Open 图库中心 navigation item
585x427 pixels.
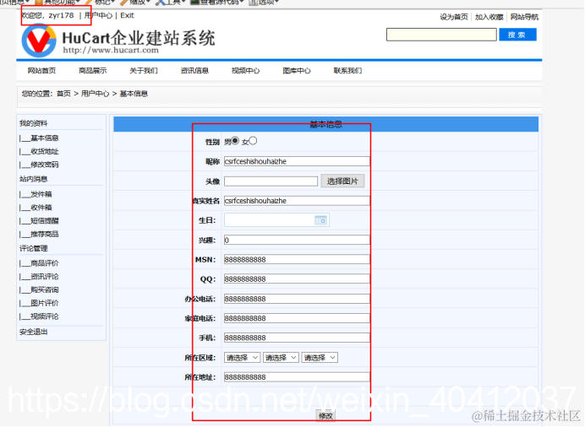point(297,71)
